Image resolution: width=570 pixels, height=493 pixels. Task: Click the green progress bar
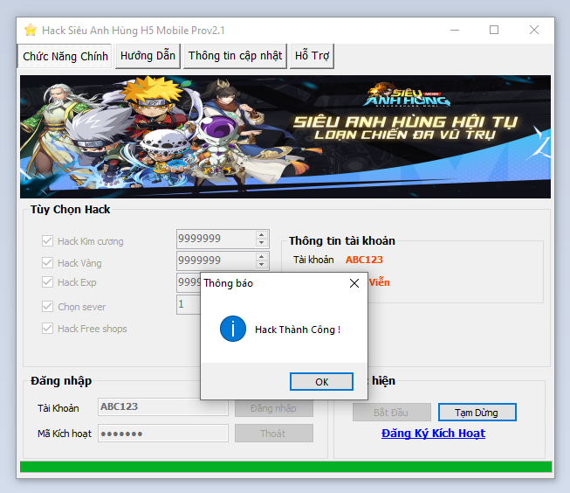coord(285,467)
